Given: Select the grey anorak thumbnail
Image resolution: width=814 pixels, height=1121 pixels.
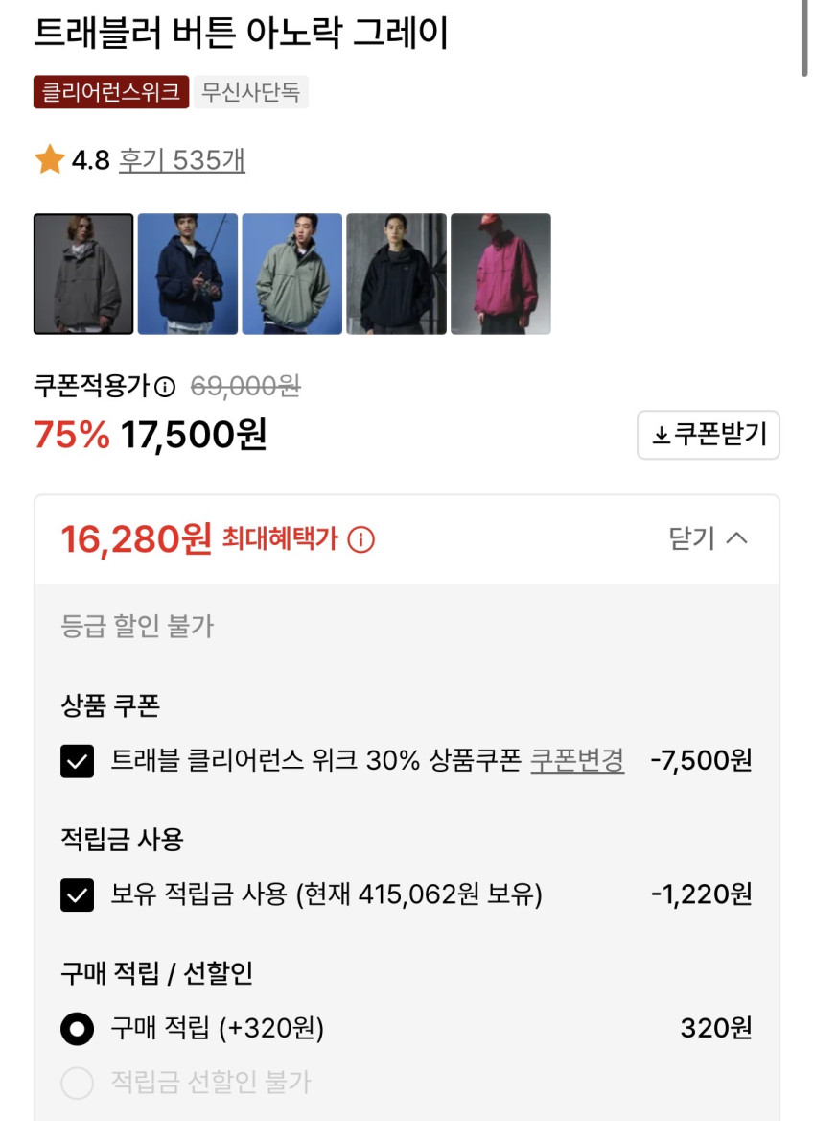Looking at the screenshot, I should (83, 274).
